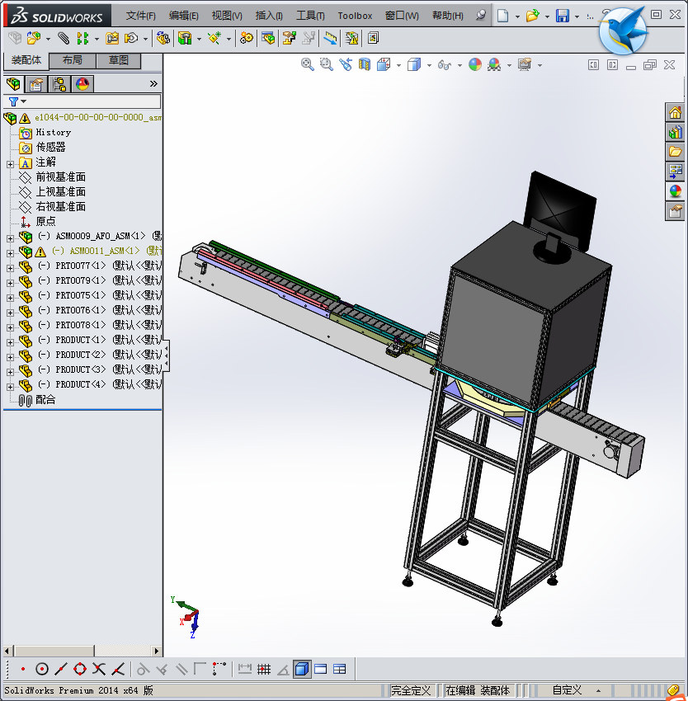Select the Mate paperclip tool

[x=64, y=39]
